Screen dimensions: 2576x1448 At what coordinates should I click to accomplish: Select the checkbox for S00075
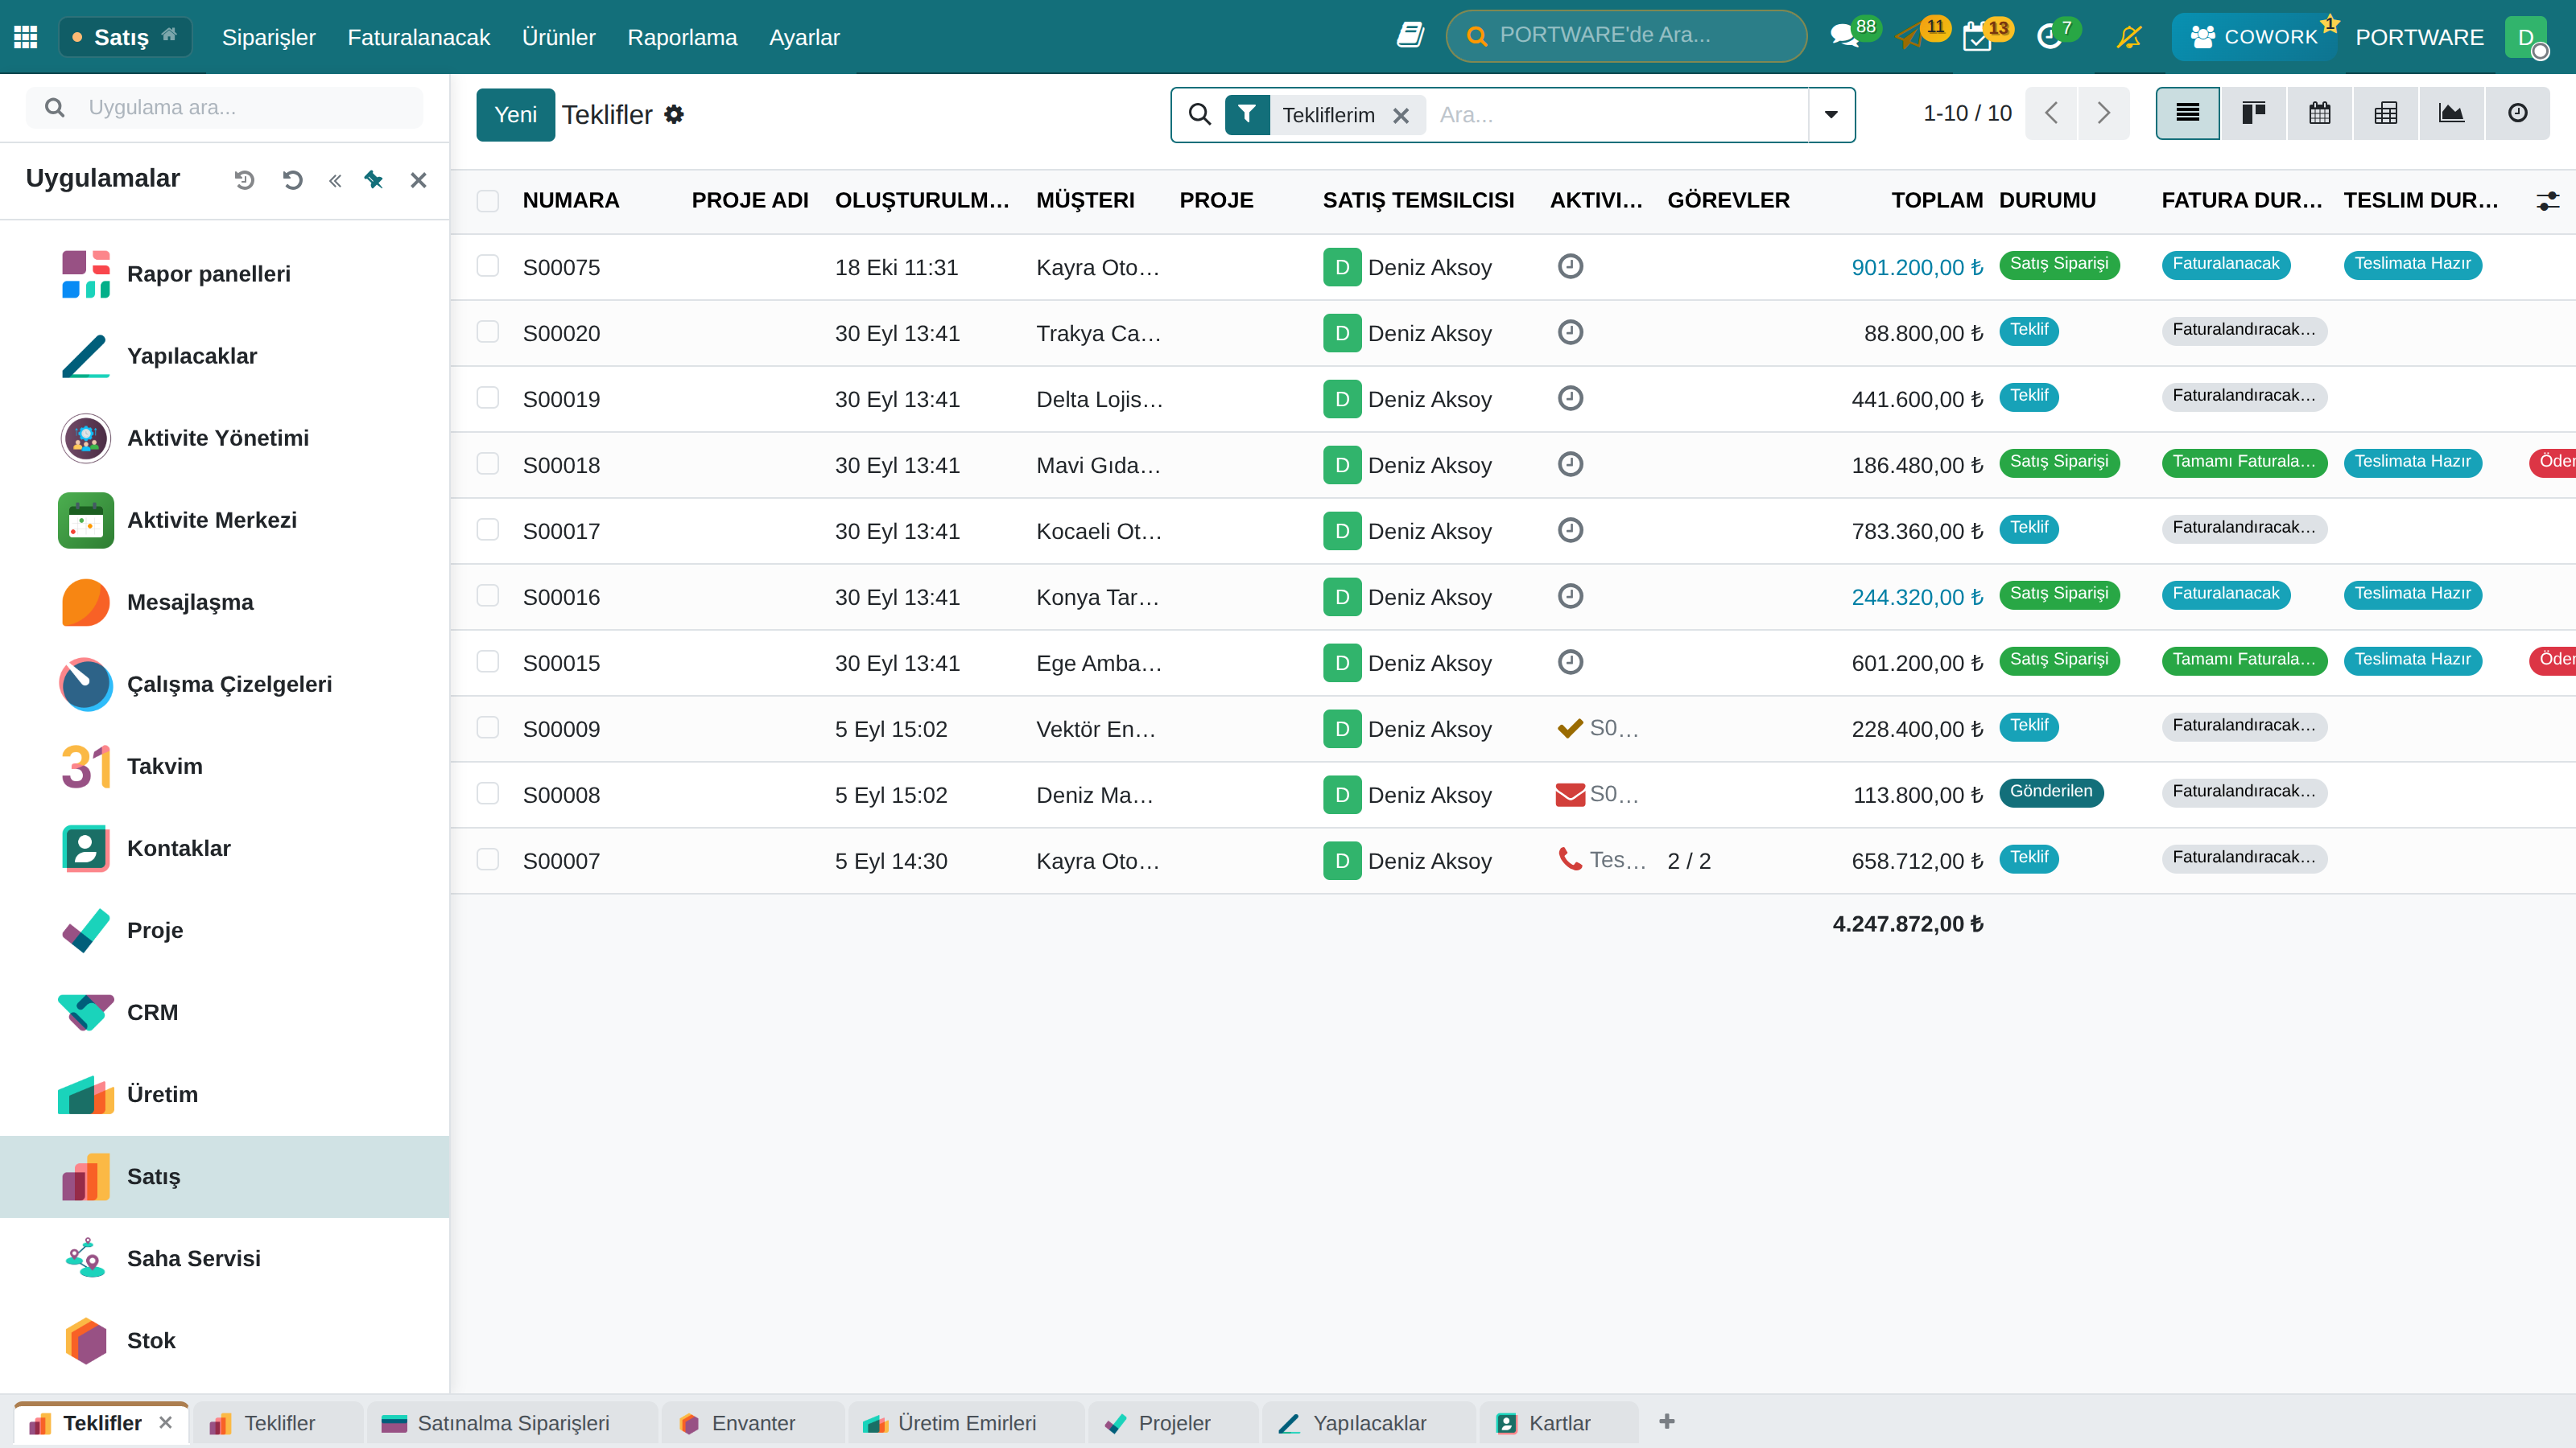click(x=488, y=265)
